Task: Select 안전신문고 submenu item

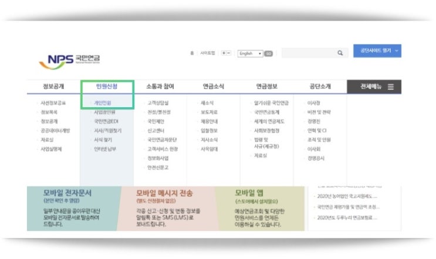Action: (x=158, y=168)
